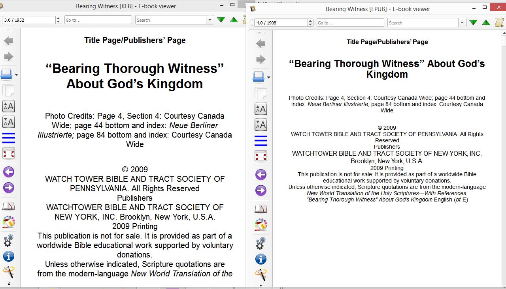Decrease font size in the KF8 viewer
Screen dimensions: 506x289
coord(9,122)
